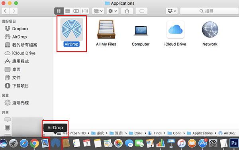Image resolution: width=239 pixels, height=150 pixels.
Task: Select the All My Files drawer icon
Action: 106,29
